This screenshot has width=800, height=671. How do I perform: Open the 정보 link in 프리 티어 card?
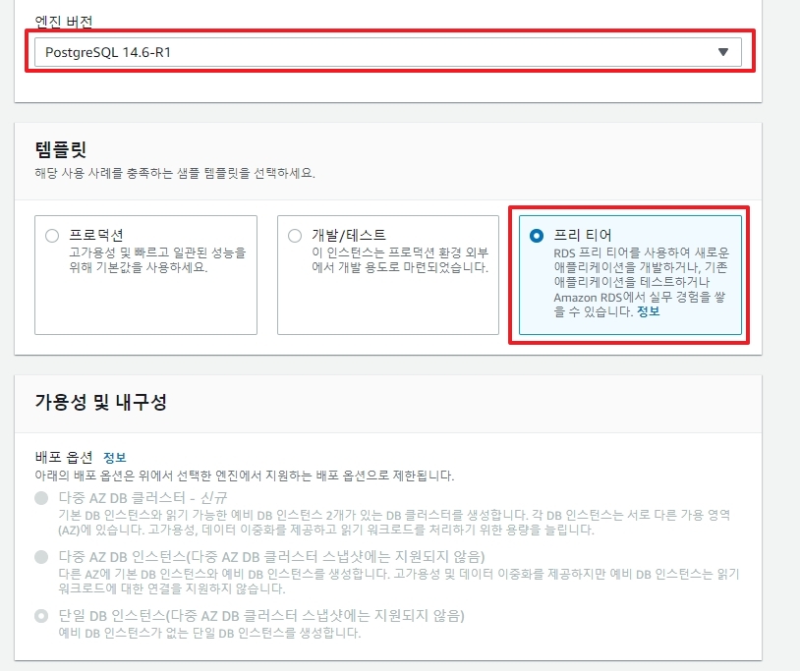(x=649, y=311)
